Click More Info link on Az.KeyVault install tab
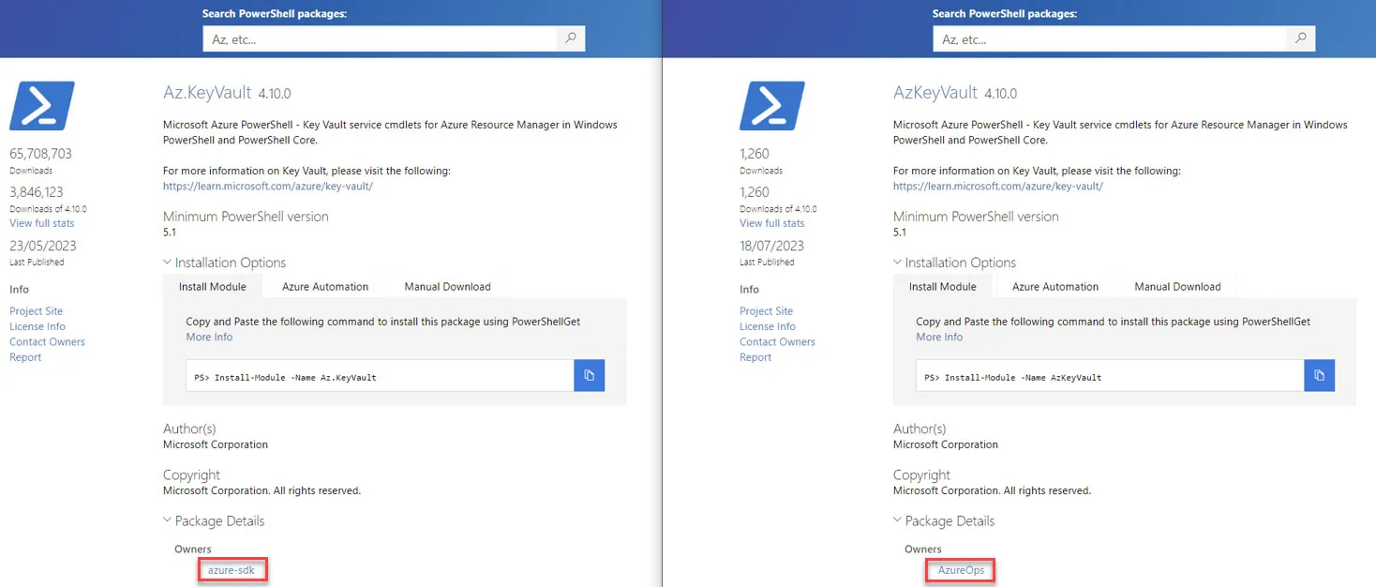The height and width of the screenshot is (587, 1376). click(x=209, y=338)
